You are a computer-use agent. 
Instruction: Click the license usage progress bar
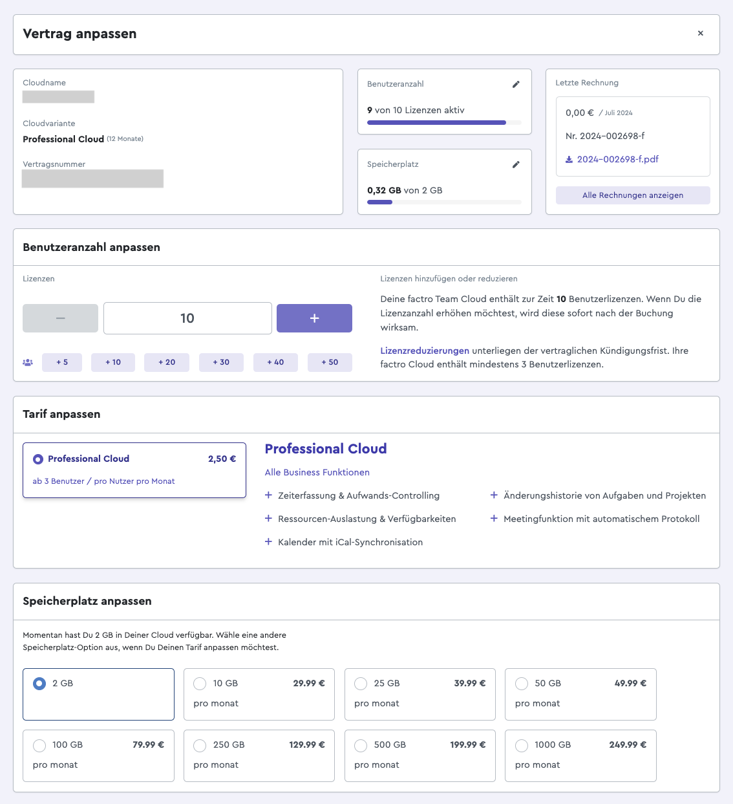(x=444, y=122)
